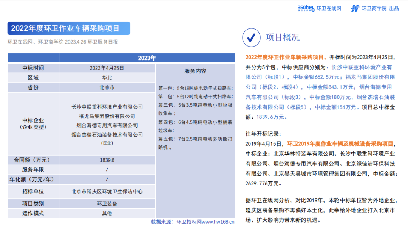This screenshot has width=408, height=226.
Task: Click the 第五包 2.5吨多功能扫路机 line
Action: point(195,143)
